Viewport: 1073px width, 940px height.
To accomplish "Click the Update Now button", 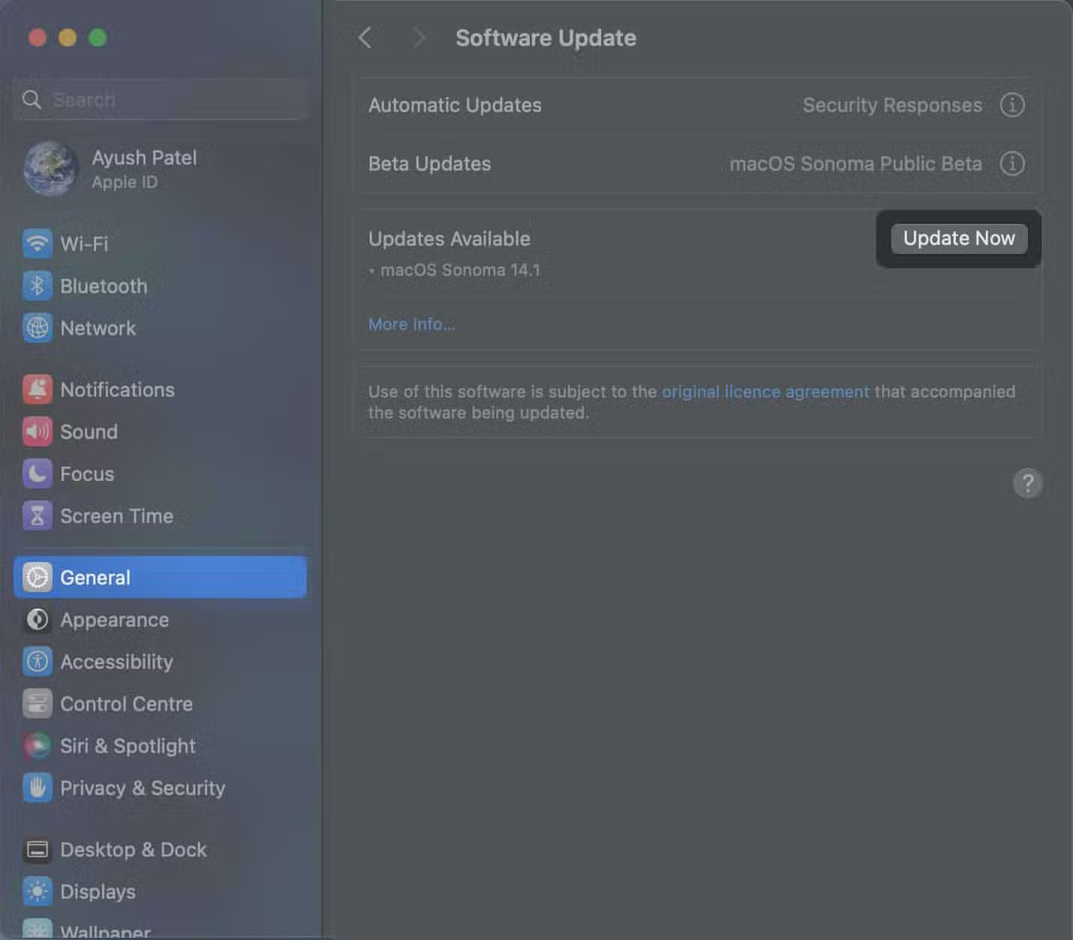I will (x=958, y=239).
